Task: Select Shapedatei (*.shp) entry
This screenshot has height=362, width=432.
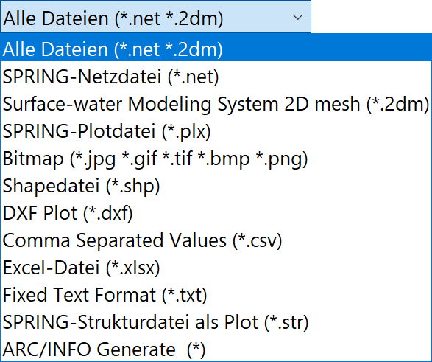Action: (216, 185)
